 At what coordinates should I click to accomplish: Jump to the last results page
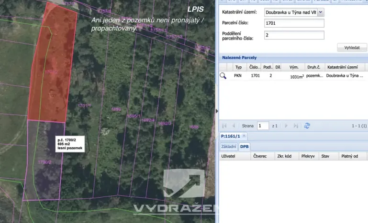point(296,126)
